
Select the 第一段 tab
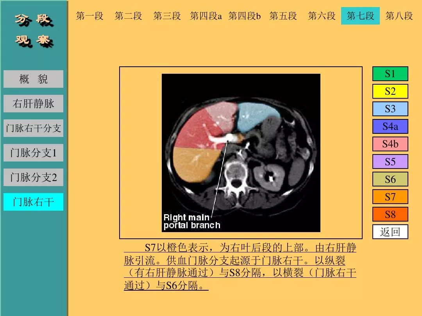click(x=89, y=16)
